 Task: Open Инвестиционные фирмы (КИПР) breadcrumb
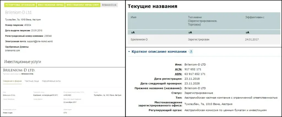pyautogui.click(x=83, y=5)
